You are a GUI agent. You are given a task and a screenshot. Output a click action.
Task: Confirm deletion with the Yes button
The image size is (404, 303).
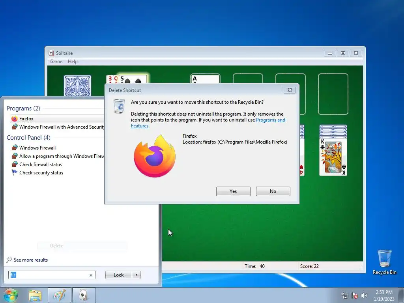(233, 191)
